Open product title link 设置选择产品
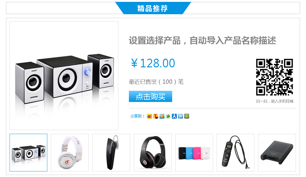 click(202, 40)
